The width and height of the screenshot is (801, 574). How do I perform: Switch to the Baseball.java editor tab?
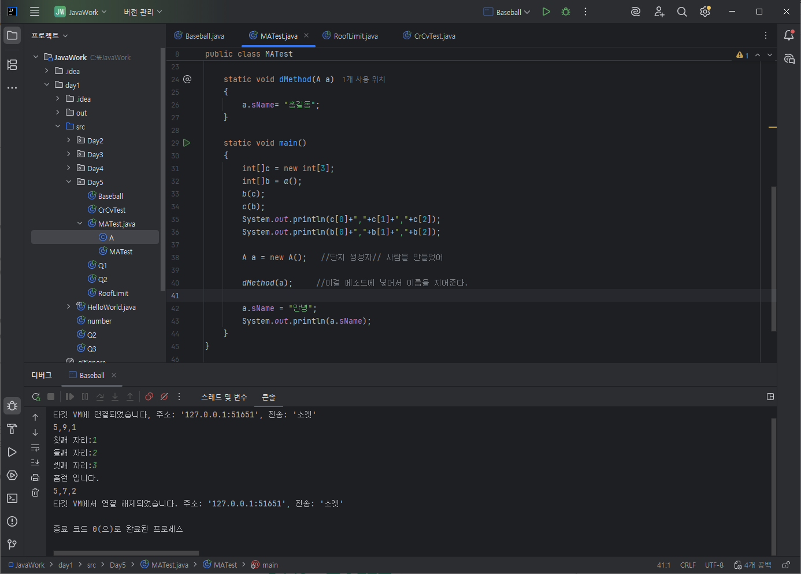(x=199, y=36)
